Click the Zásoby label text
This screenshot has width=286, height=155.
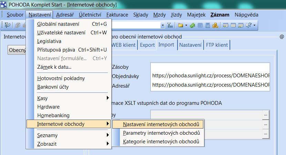120,67
